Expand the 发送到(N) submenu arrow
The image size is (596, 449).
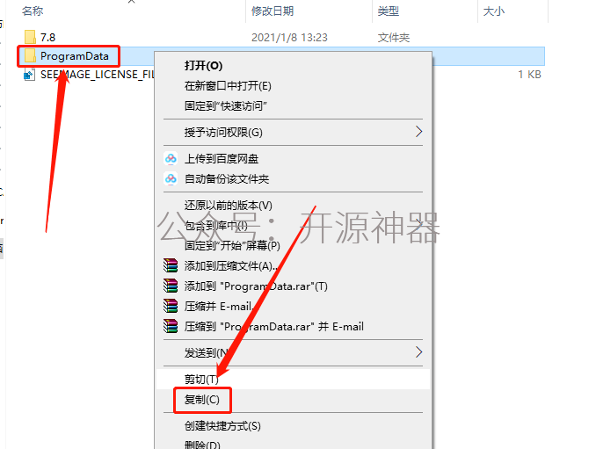(x=418, y=352)
